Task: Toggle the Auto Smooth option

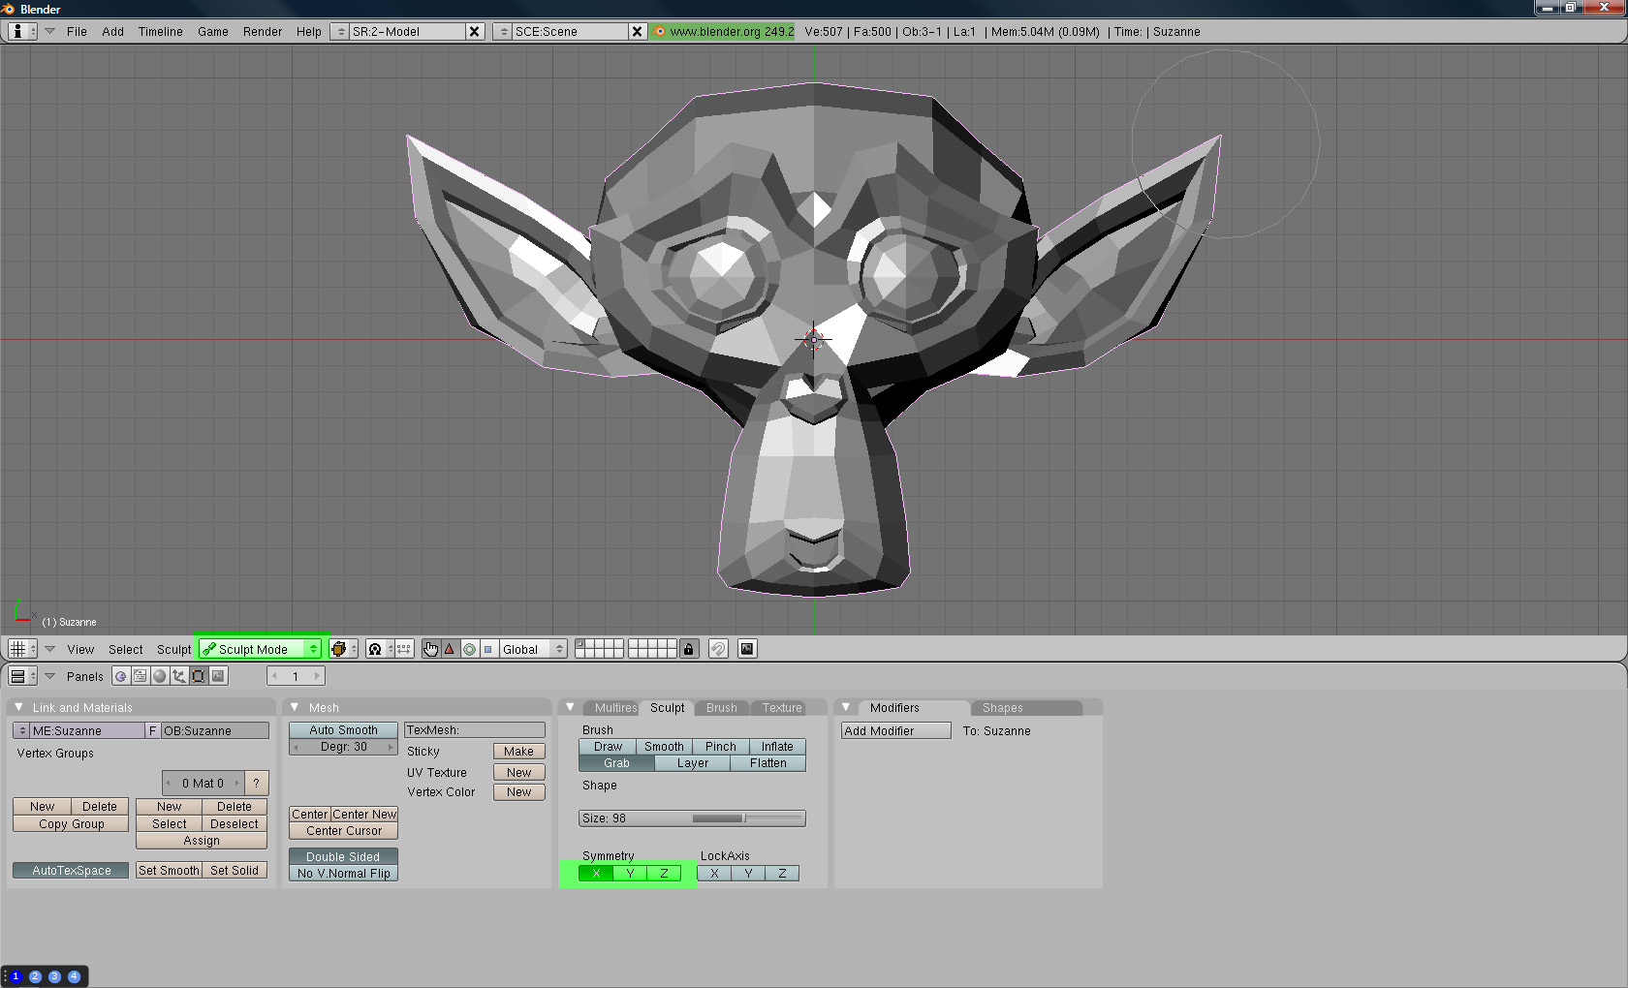Action: (x=343, y=730)
